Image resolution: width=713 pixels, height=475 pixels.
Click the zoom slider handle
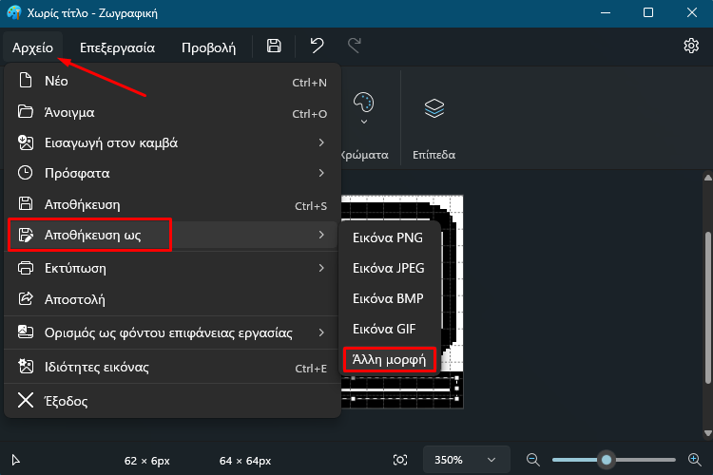coord(607,460)
